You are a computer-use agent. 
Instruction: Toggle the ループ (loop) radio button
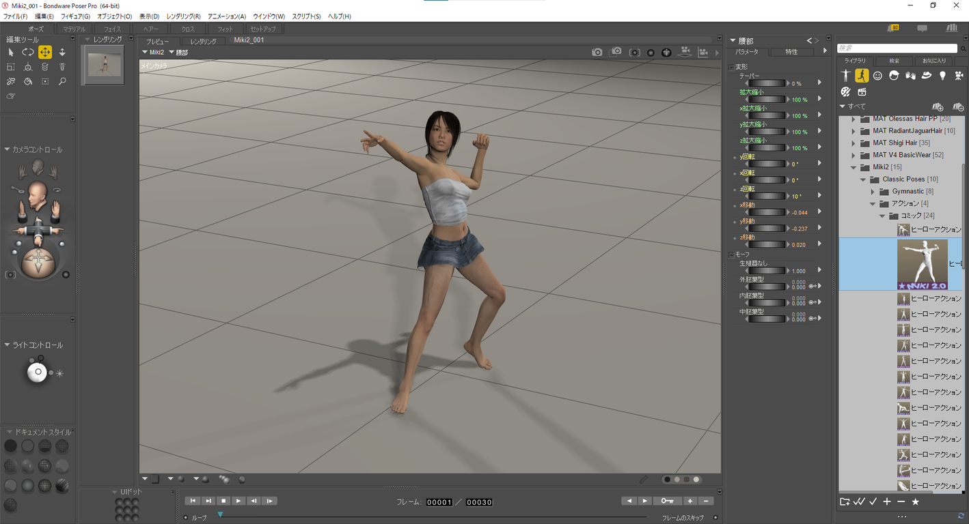pyautogui.click(x=186, y=518)
